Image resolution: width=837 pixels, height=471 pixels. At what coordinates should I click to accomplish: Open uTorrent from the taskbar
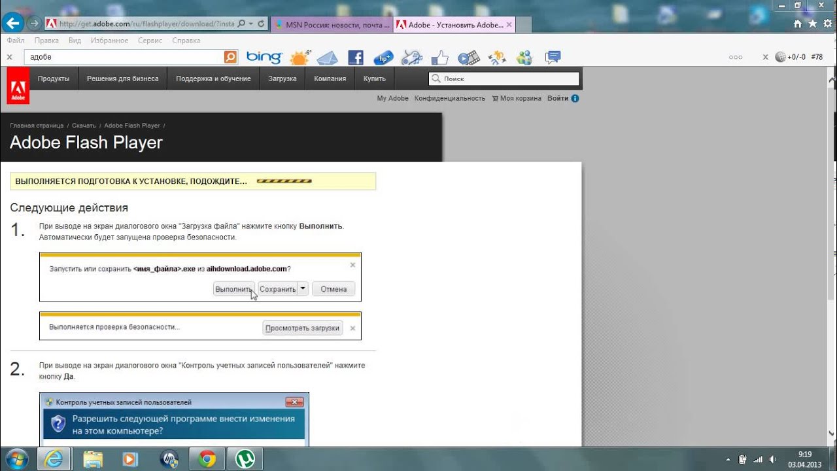tap(245, 459)
